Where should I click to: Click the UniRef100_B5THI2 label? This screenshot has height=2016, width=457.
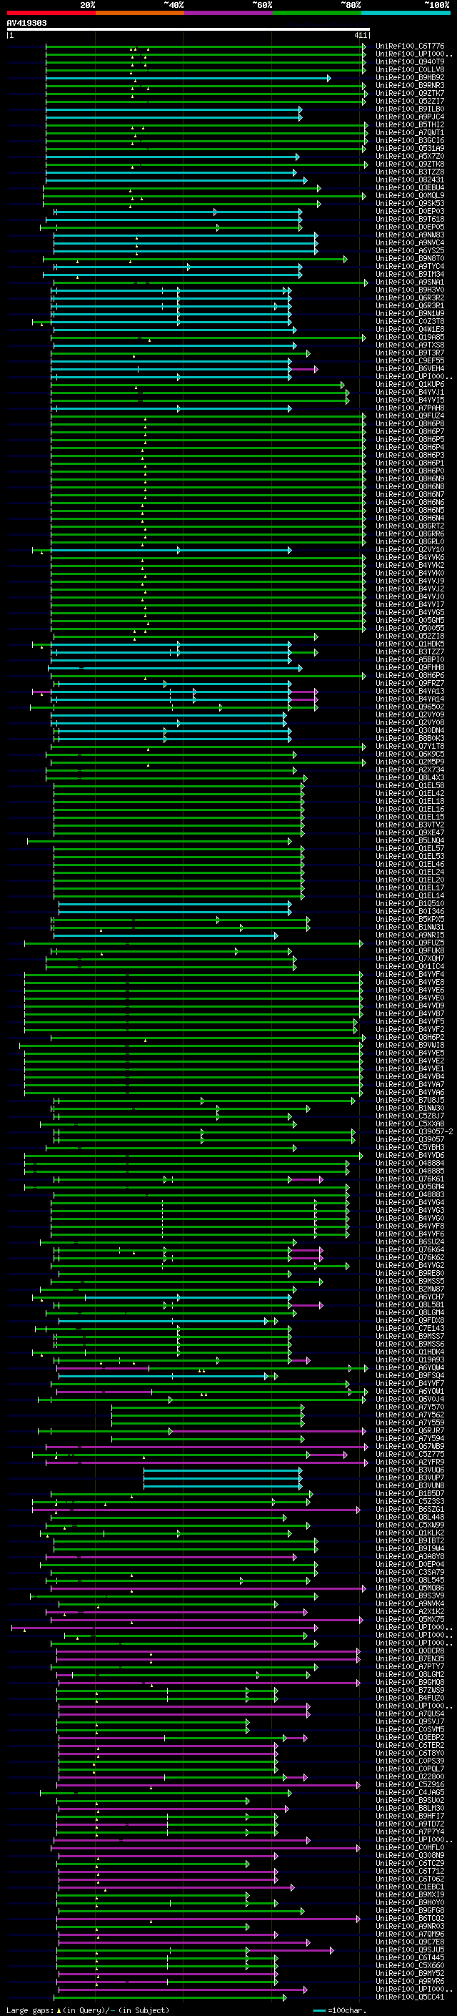tap(409, 125)
